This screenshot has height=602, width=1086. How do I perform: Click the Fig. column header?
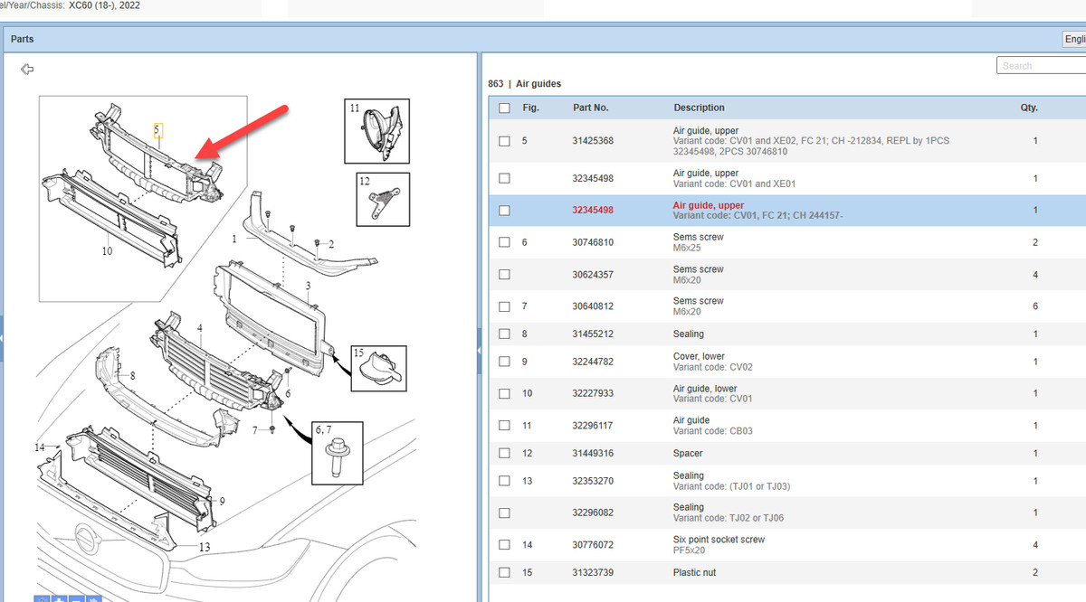[x=531, y=108]
